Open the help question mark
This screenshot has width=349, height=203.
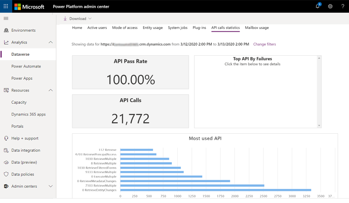343,6
